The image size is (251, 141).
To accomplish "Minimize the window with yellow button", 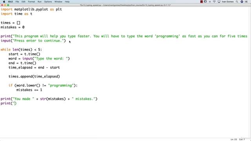I will pyautogui.click(x=5, y=5).
